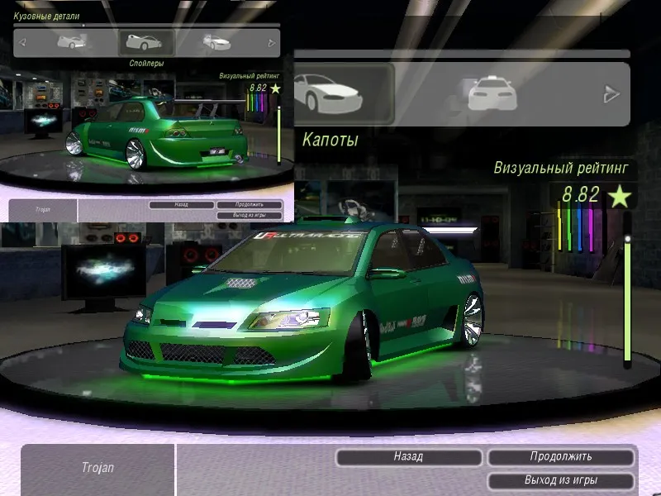
Task: Click the star icon beside the large 8.82 rating
Action: pyautogui.click(x=619, y=196)
